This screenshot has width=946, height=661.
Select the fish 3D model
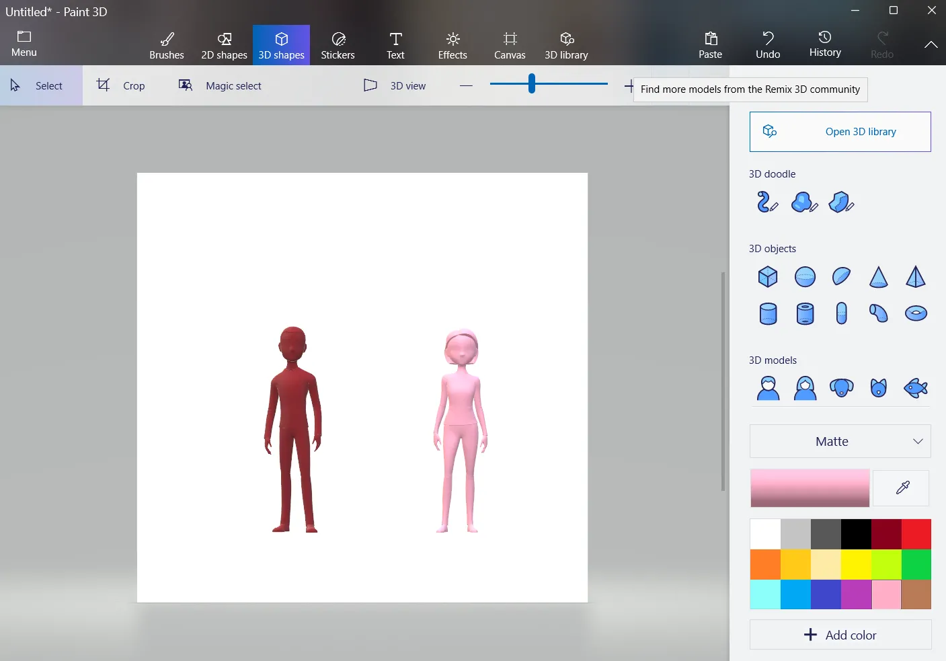coord(915,388)
